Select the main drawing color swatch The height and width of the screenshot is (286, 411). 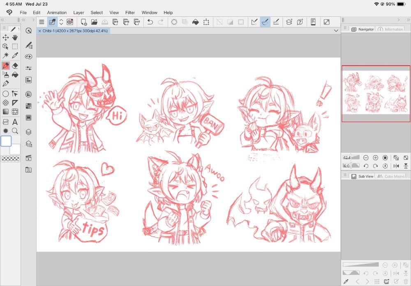[6, 141]
